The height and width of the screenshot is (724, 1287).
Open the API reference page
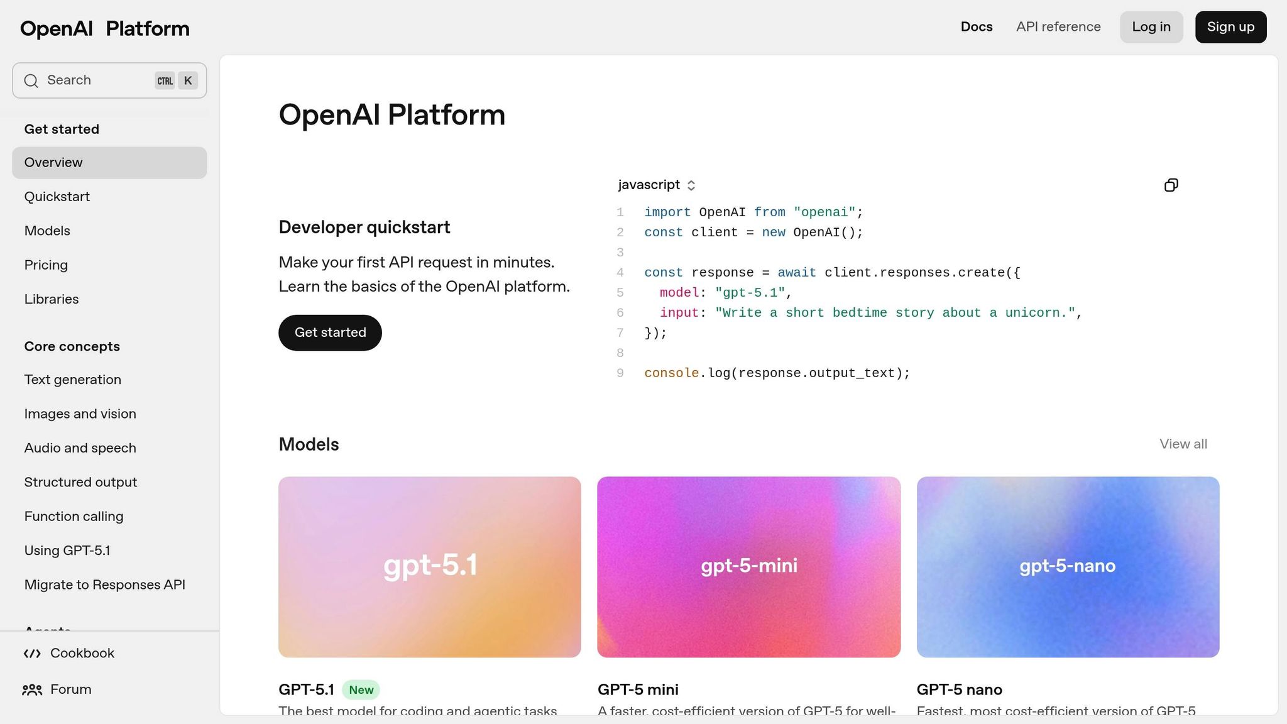point(1058,26)
